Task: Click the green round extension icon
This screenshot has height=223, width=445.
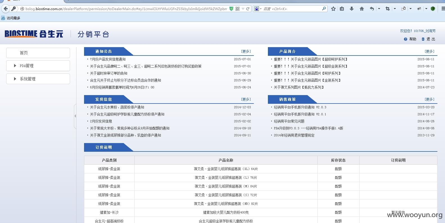Action: click(x=433, y=9)
